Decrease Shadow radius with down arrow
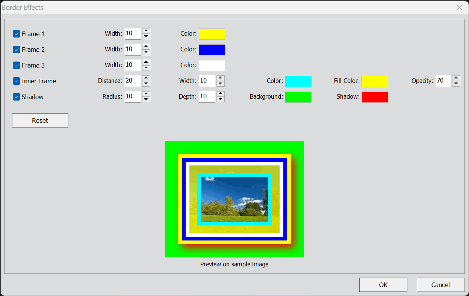The width and height of the screenshot is (469, 296). 146,99
